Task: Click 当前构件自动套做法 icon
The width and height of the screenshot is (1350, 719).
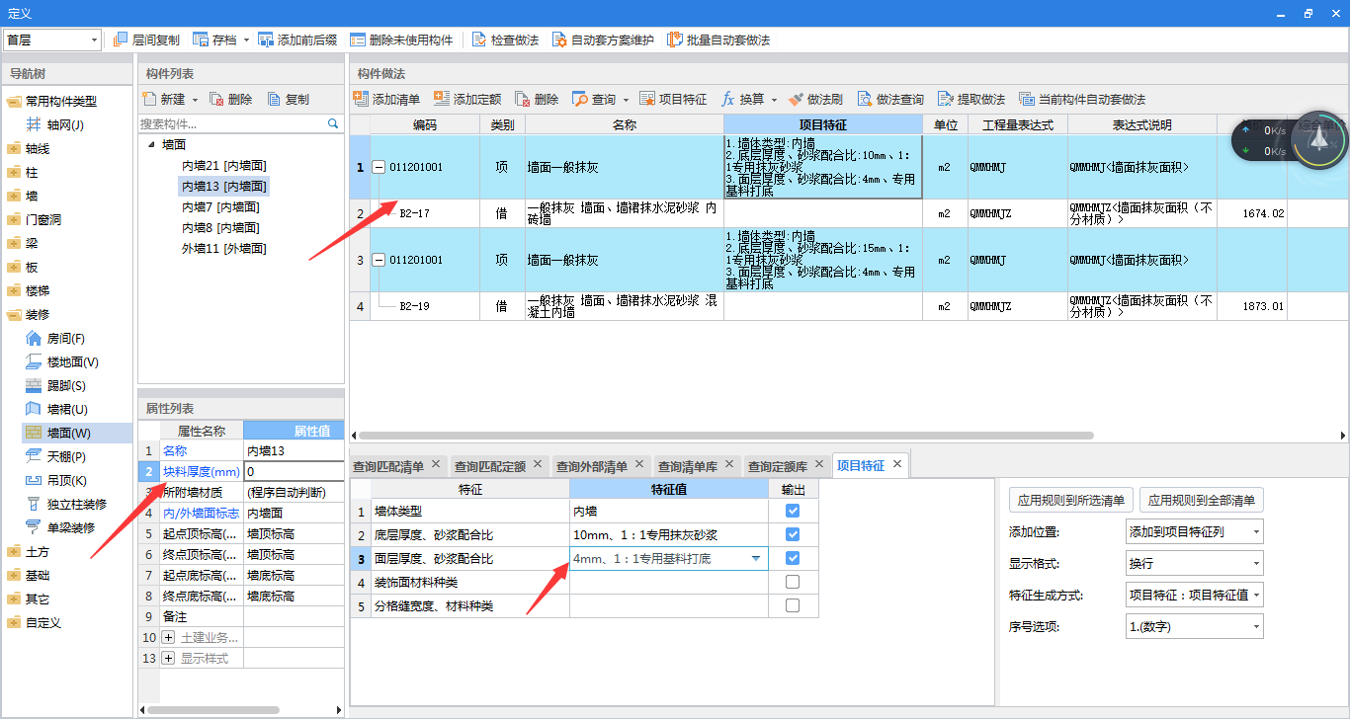Action: point(1027,99)
